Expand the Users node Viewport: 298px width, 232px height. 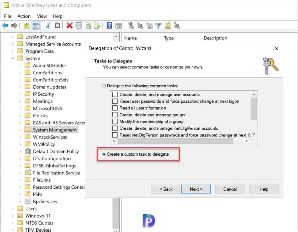coord(13,209)
